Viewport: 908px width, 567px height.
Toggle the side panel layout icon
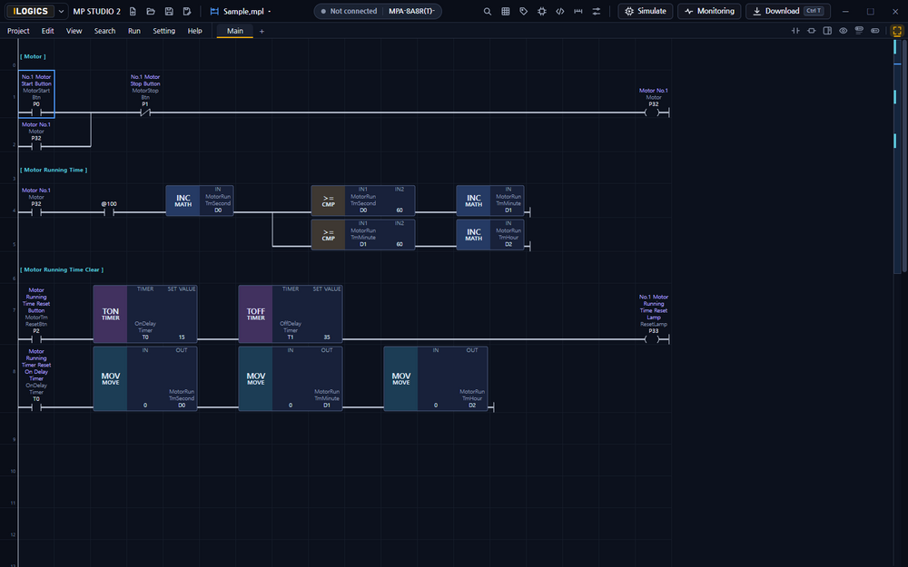[x=827, y=31]
